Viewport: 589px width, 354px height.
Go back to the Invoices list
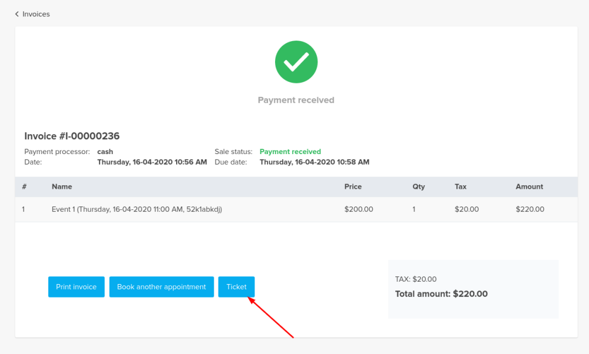(x=36, y=14)
